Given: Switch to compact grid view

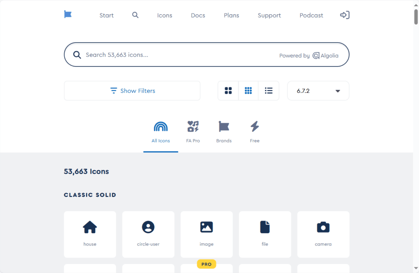Looking at the screenshot, I should (248, 90).
